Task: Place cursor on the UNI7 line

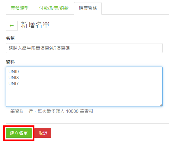Action: tap(14, 84)
